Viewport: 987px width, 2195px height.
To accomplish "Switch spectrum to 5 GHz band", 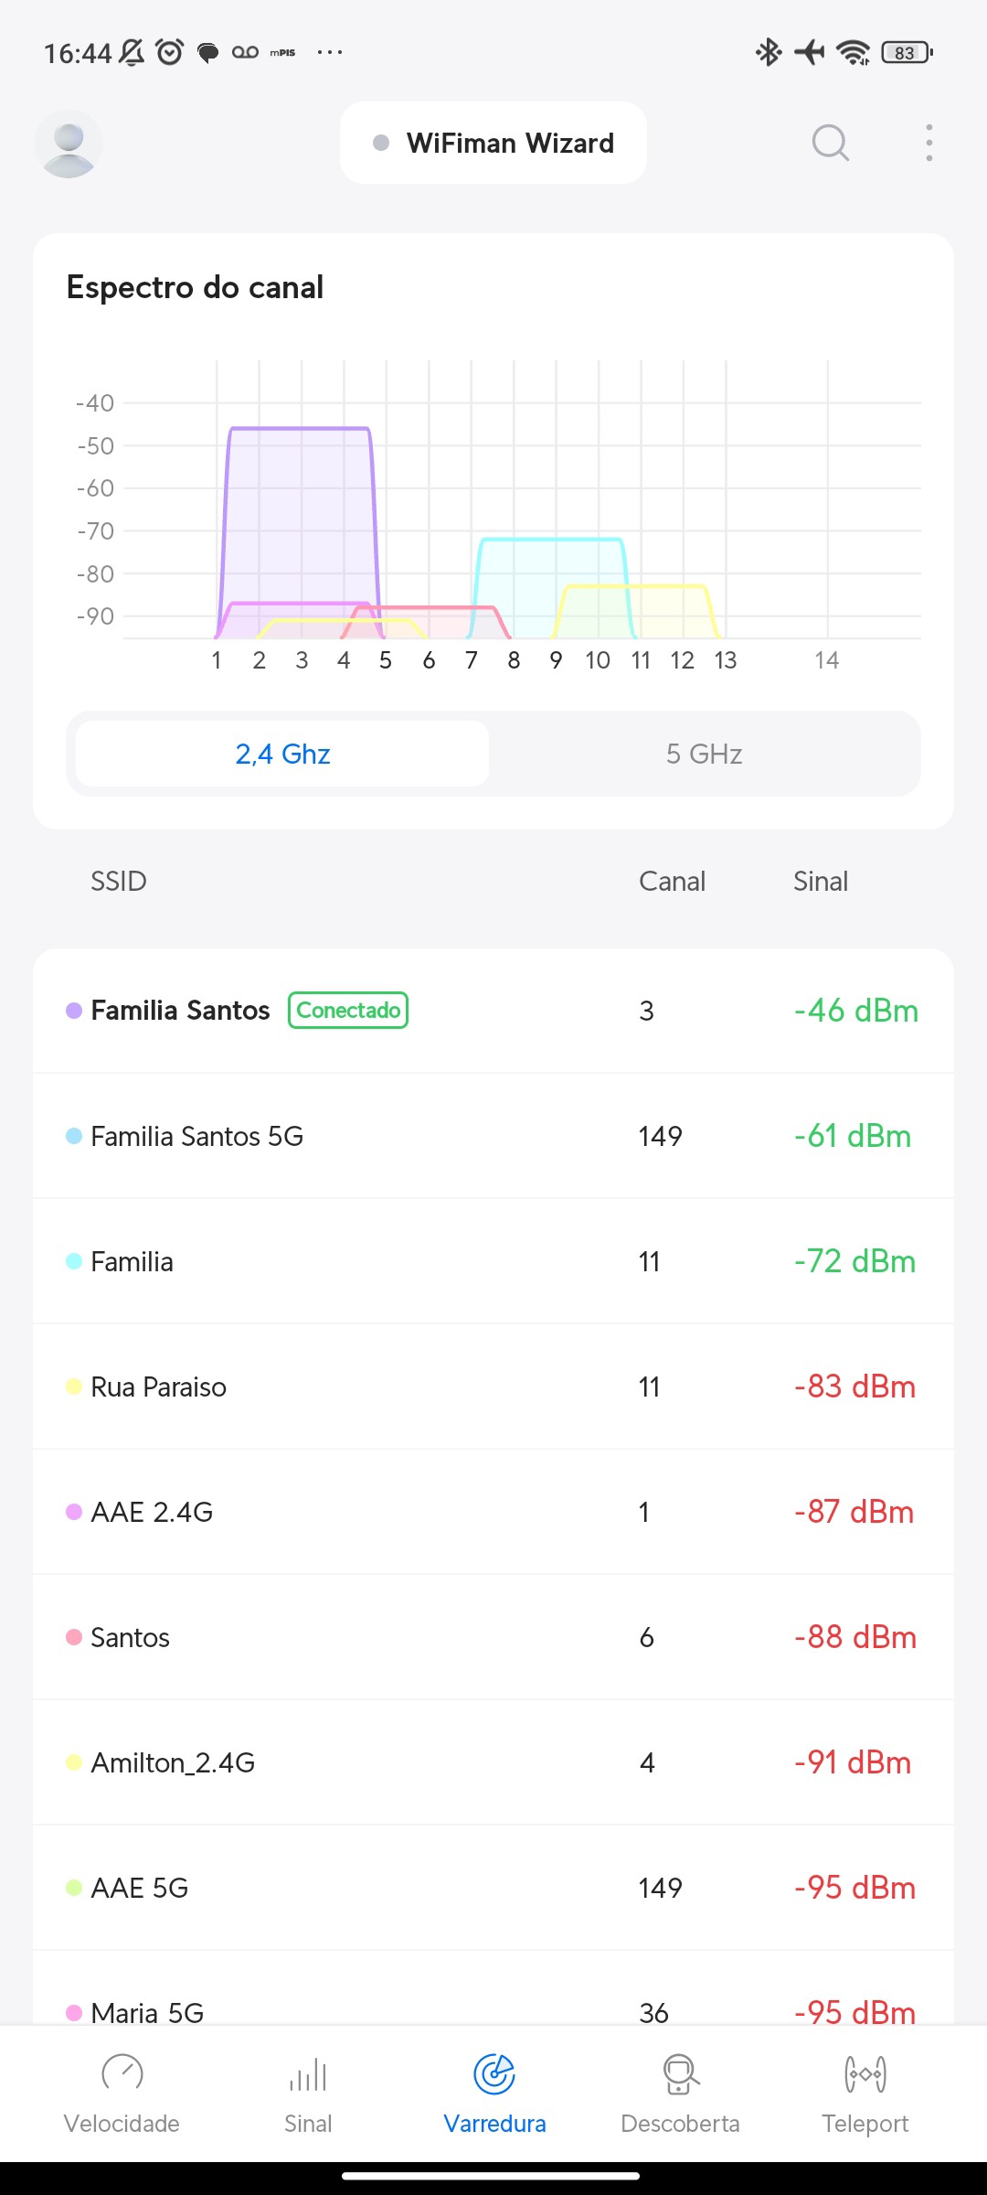I will click(x=704, y=754).
